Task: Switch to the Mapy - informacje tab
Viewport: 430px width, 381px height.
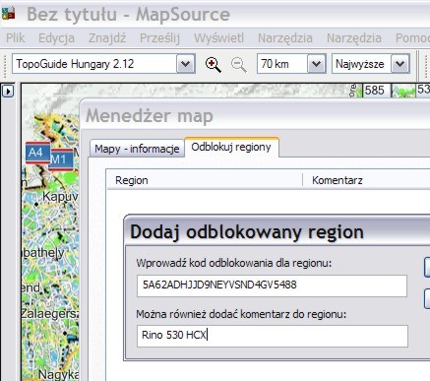Action: (137, 149)
